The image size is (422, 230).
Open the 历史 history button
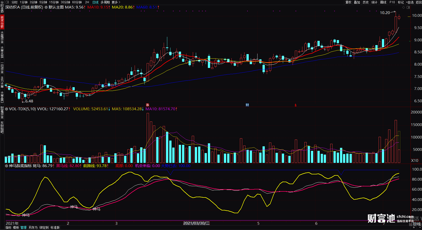(366, 2)
